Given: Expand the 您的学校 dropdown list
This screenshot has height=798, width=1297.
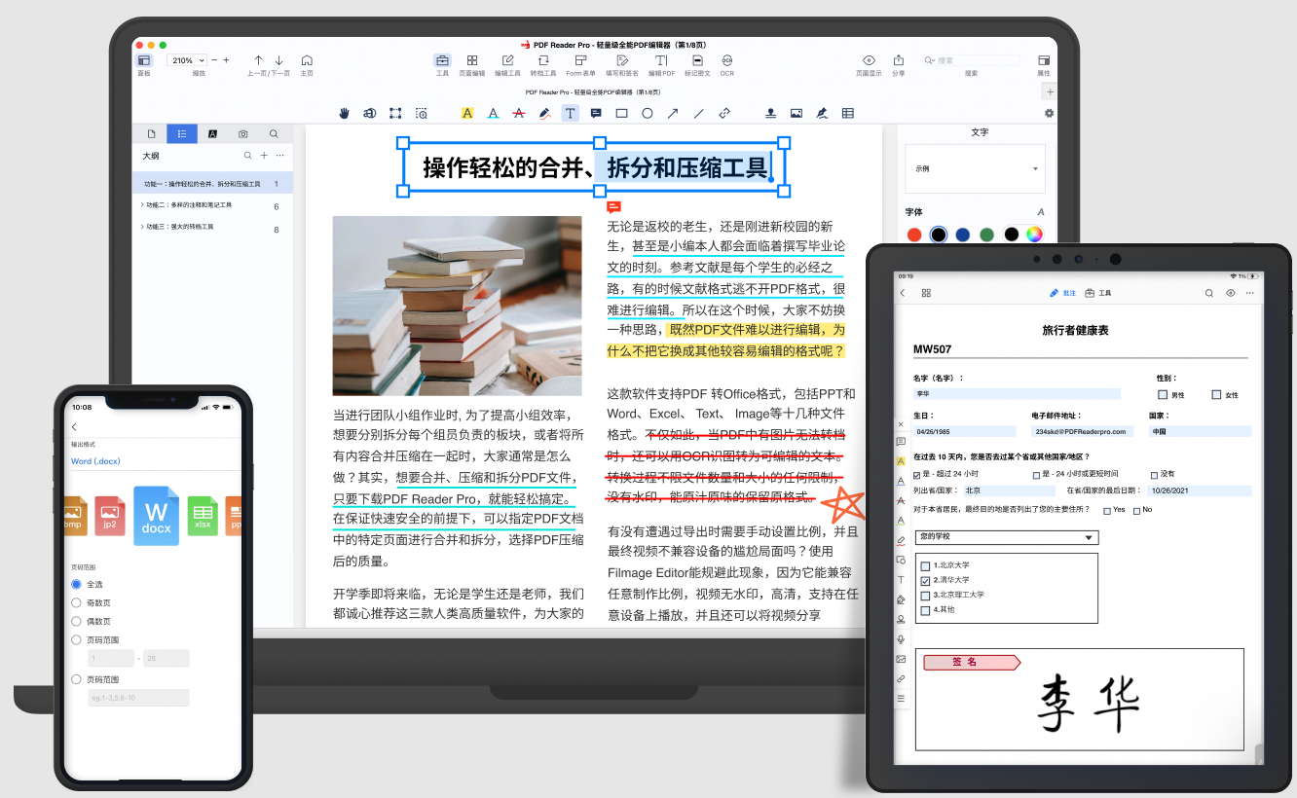Looking at the screenshot, I should click(1007, 537).
